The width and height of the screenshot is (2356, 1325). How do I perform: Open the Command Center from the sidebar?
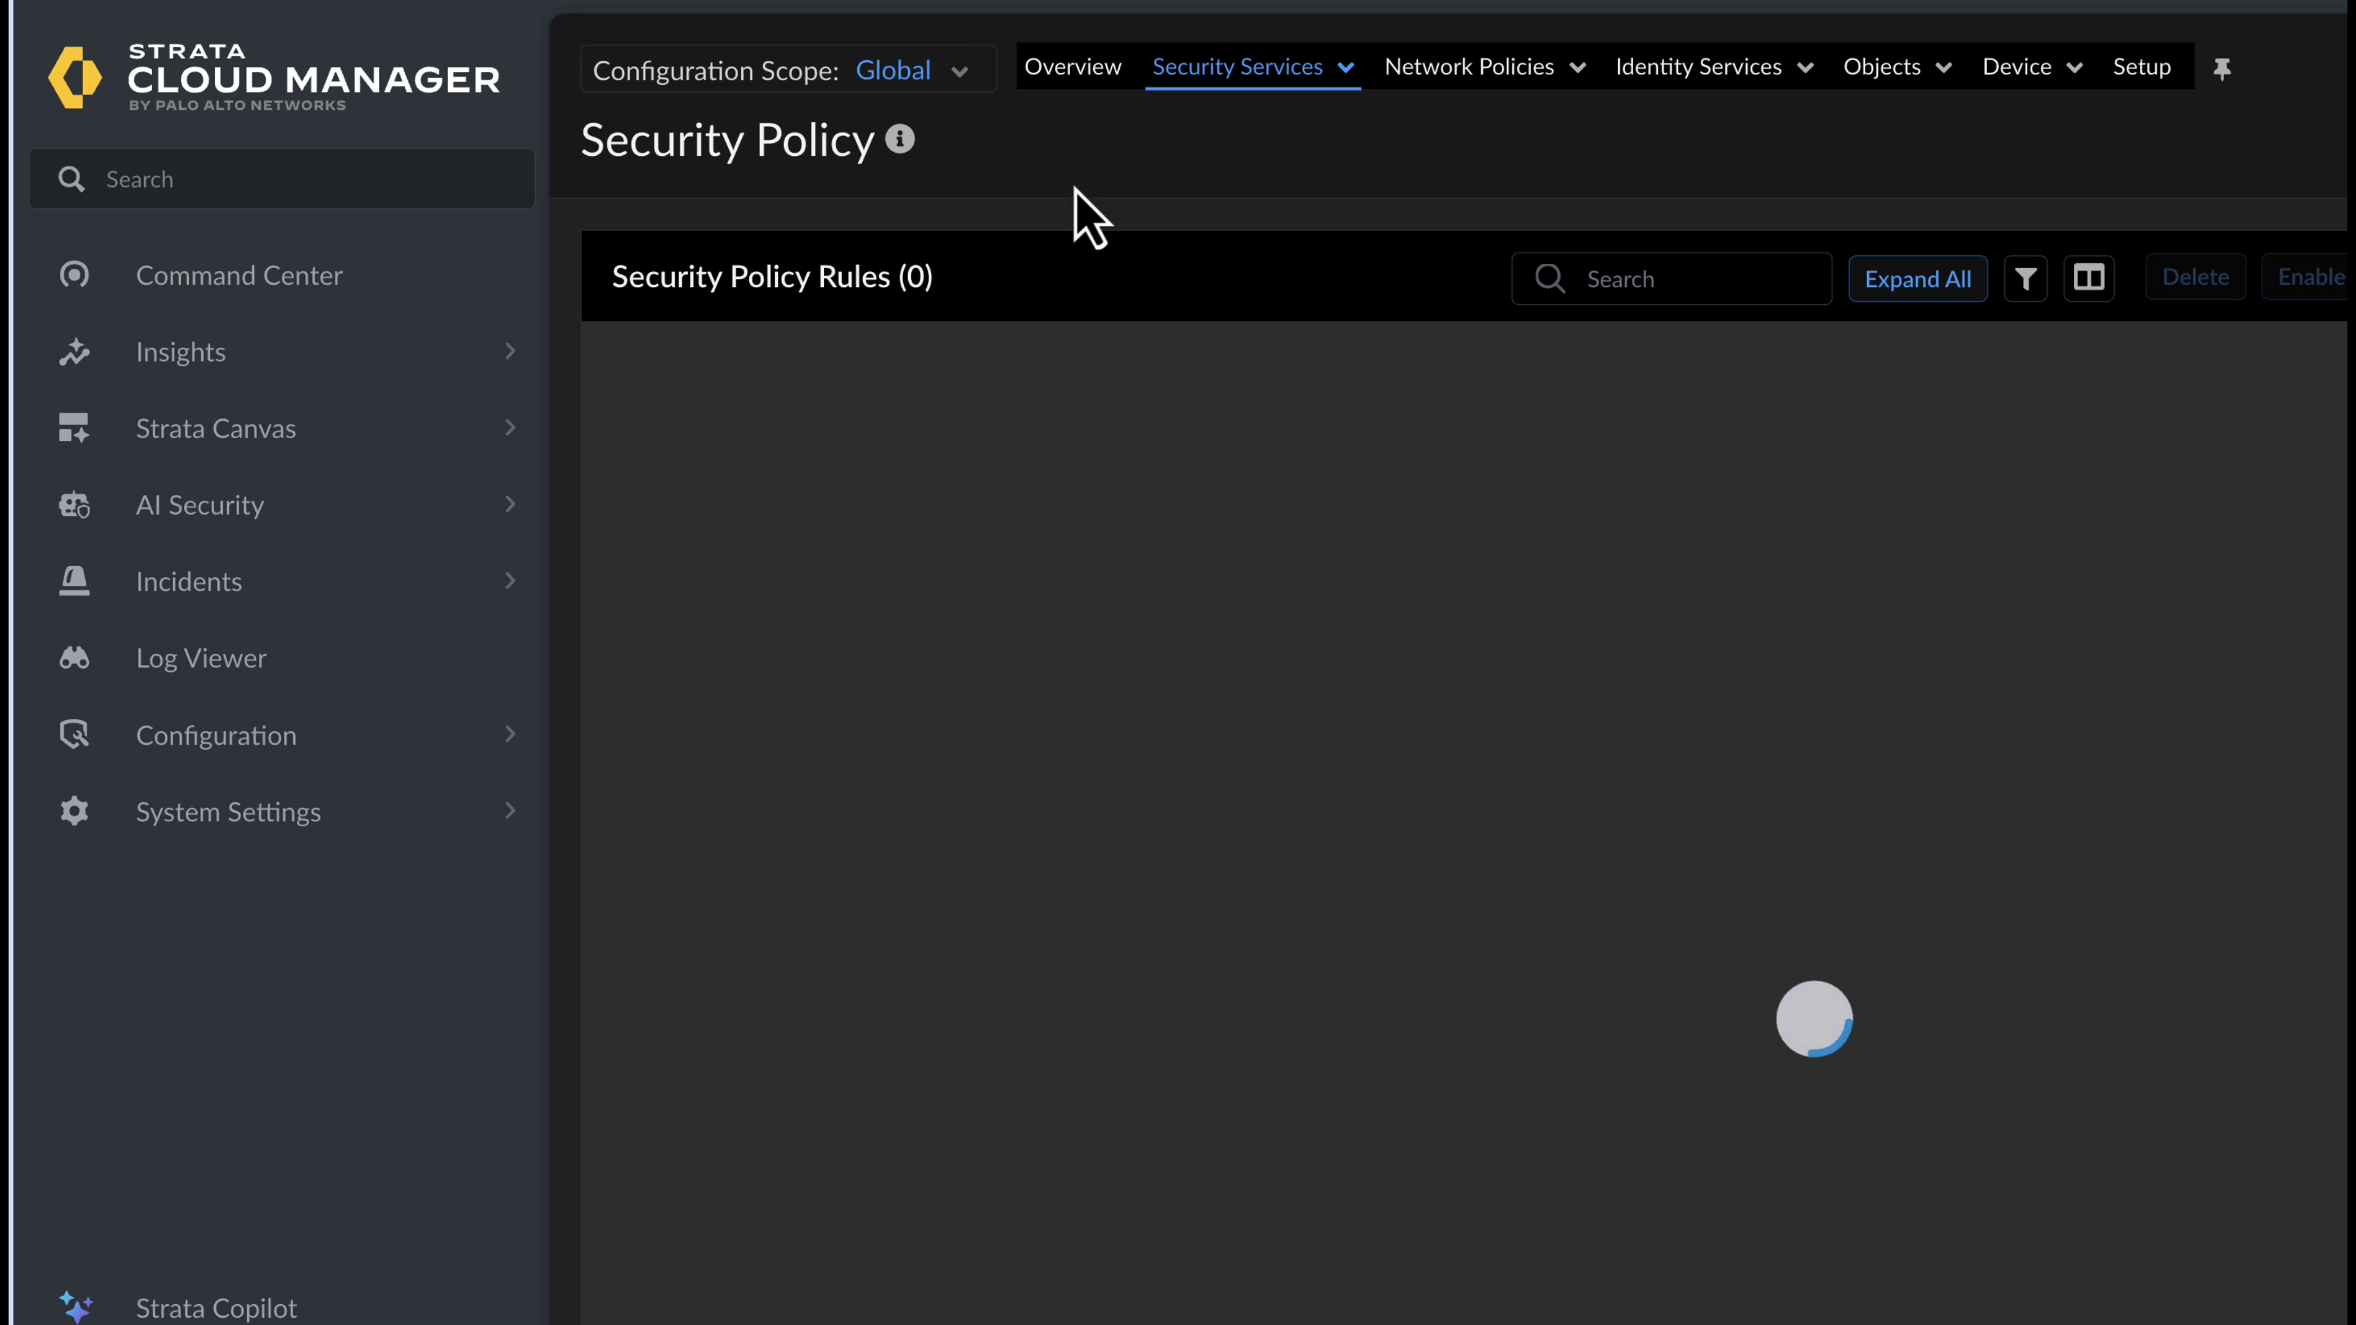[x=74, y=275]
